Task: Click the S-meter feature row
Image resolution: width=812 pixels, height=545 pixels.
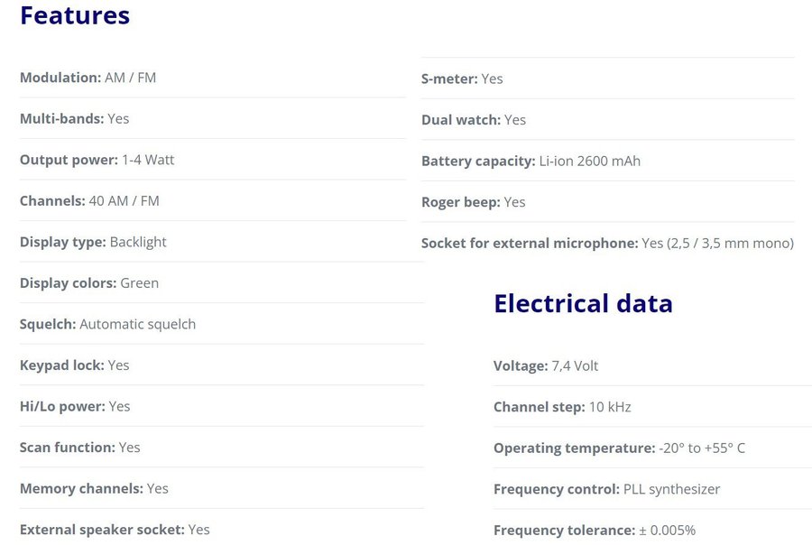Action: [462, 79]
